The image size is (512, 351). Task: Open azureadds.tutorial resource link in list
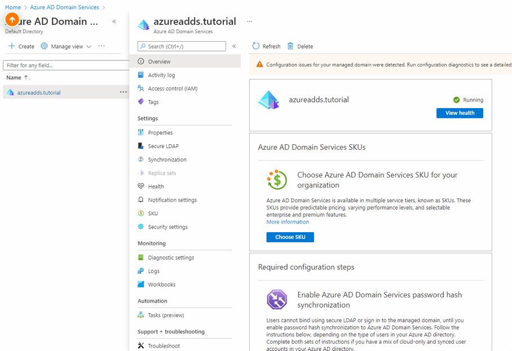click(39, 92)
